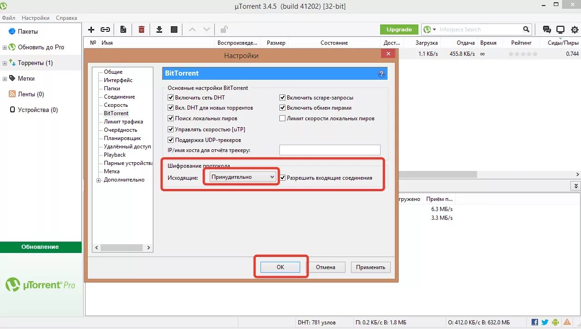This screenshot has width=581, height=329.
Task: Enable Лимит скорости локальных пиров checkbox
Action: (x=283, y=118)
